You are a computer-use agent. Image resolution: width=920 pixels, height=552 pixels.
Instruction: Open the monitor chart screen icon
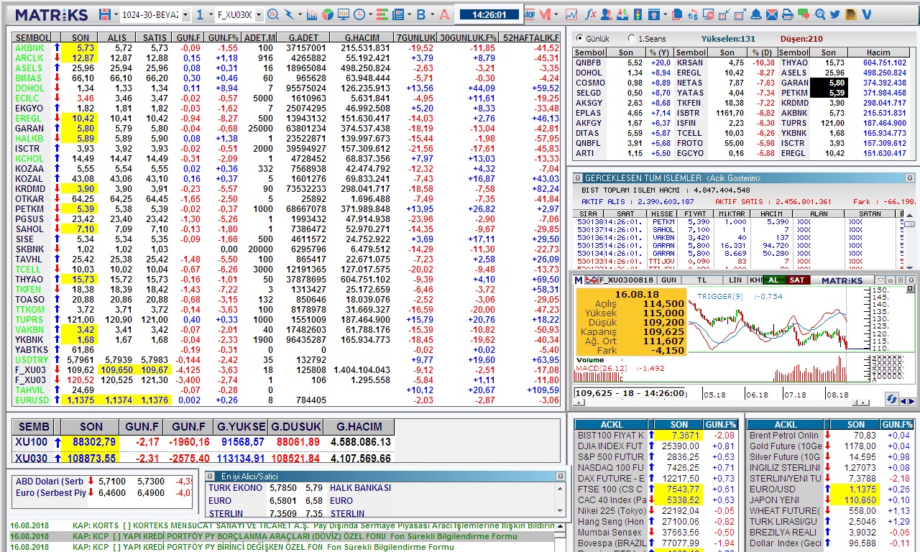point(344,14)
